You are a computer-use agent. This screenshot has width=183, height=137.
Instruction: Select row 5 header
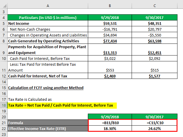pos(4,23)
